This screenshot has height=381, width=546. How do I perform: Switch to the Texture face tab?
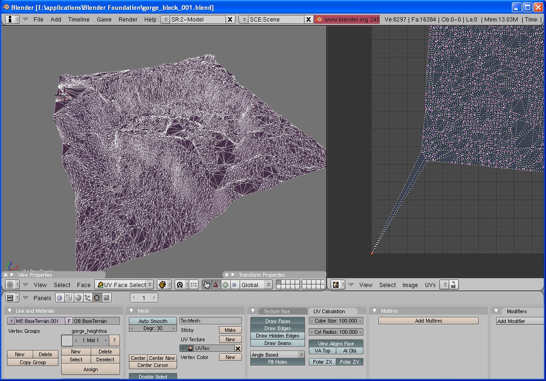tap(277, 311)
